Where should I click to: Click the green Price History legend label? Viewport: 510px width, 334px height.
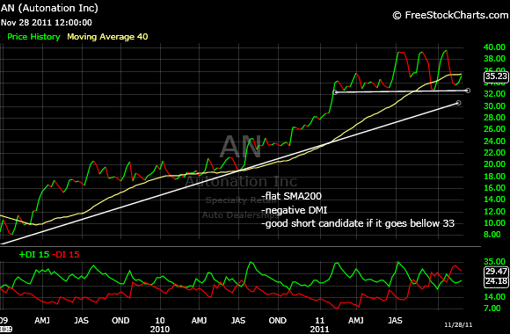(x=33, y=37)
